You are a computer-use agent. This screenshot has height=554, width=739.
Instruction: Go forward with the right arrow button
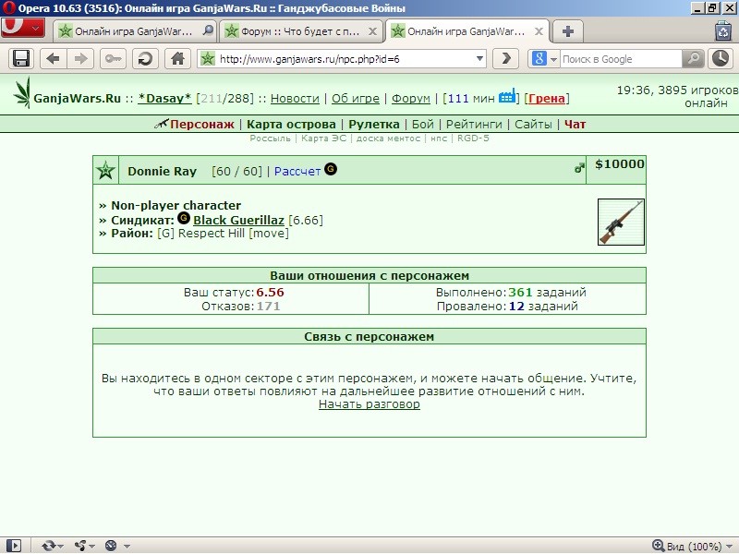point(81,59)
